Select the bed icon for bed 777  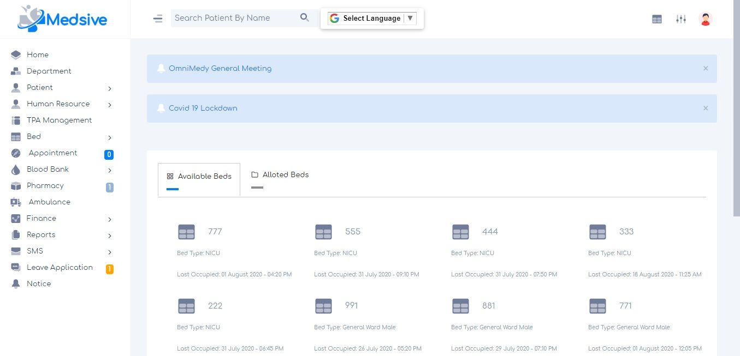point(186,232)
